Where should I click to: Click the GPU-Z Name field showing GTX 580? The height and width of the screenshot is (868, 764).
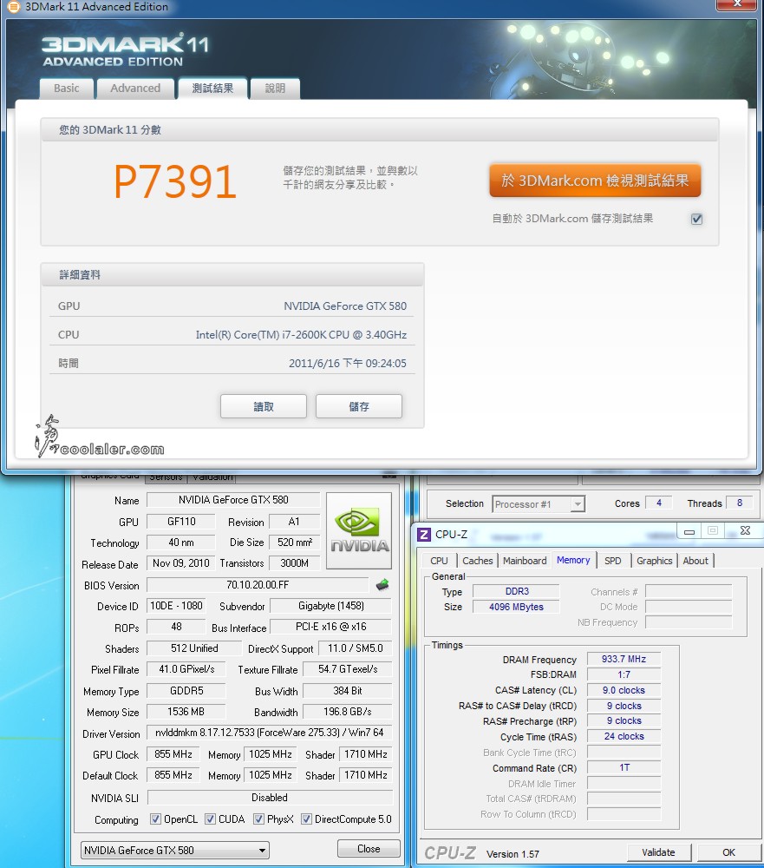(x=233, y=500)
